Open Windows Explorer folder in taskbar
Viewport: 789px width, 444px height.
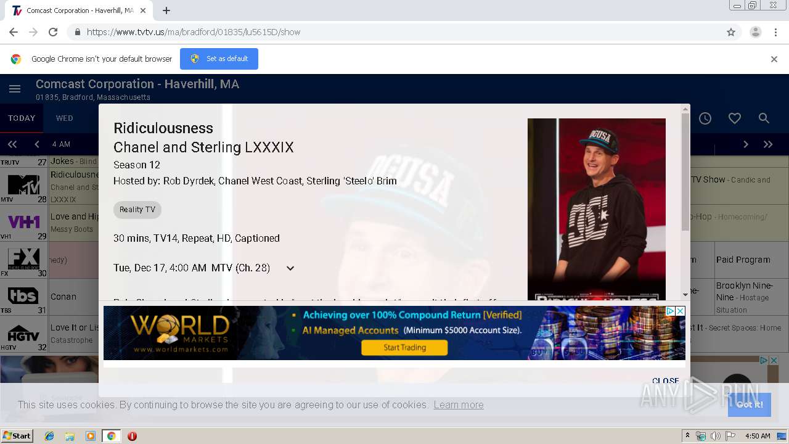[70, 436]
